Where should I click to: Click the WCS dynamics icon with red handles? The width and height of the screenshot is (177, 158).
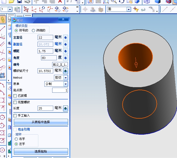click(26, 9)
